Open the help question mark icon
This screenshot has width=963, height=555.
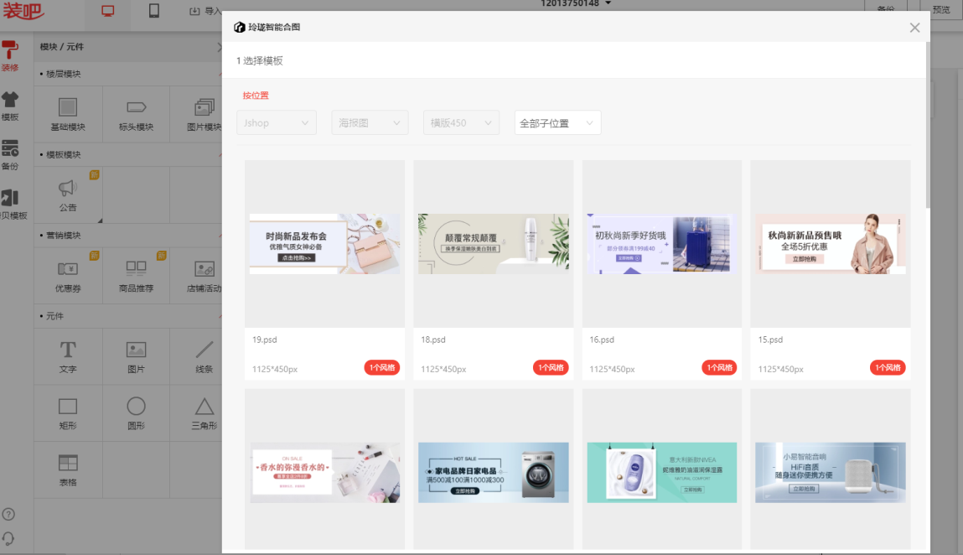(x=8, y=515)
